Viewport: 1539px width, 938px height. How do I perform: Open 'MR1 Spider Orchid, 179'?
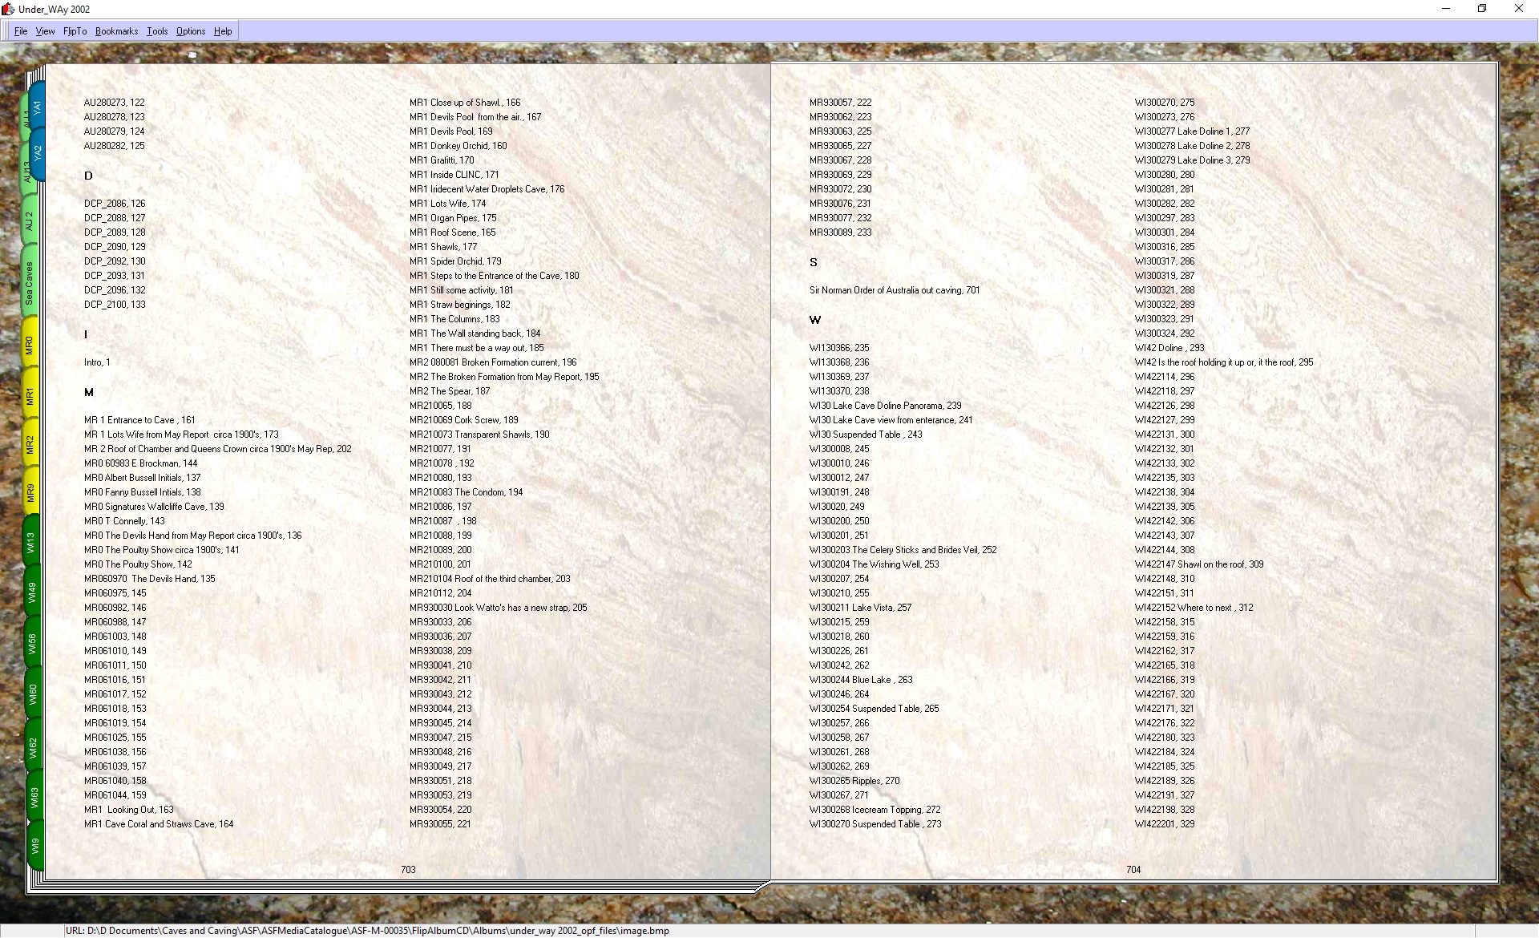[455, 261]
